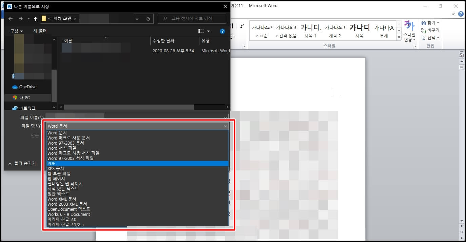Select 일반 텍스트 format
466x242 pixels.
[137, 194]
